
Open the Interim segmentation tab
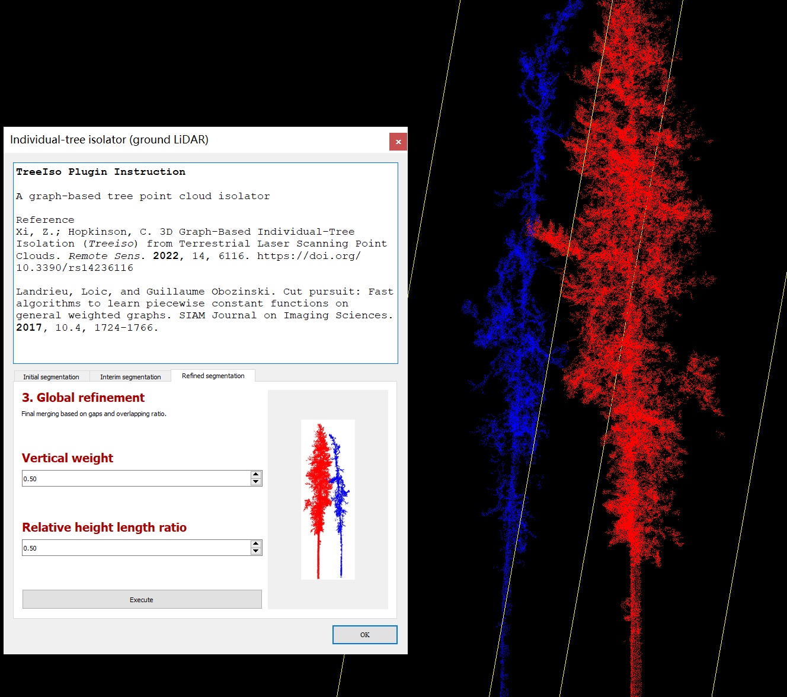point(130,377)
